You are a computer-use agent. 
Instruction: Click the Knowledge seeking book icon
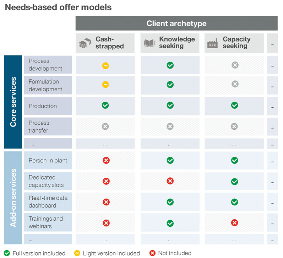pos(149,43)
